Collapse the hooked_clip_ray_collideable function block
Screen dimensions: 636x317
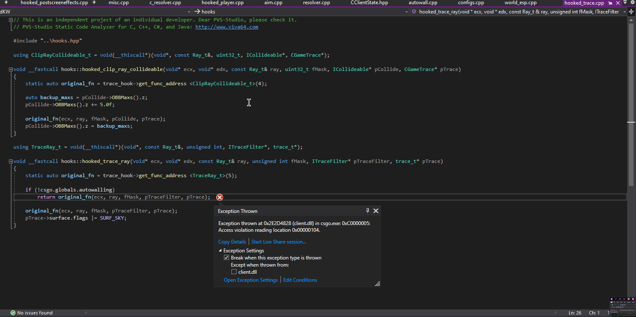click(x=11, y=69)
